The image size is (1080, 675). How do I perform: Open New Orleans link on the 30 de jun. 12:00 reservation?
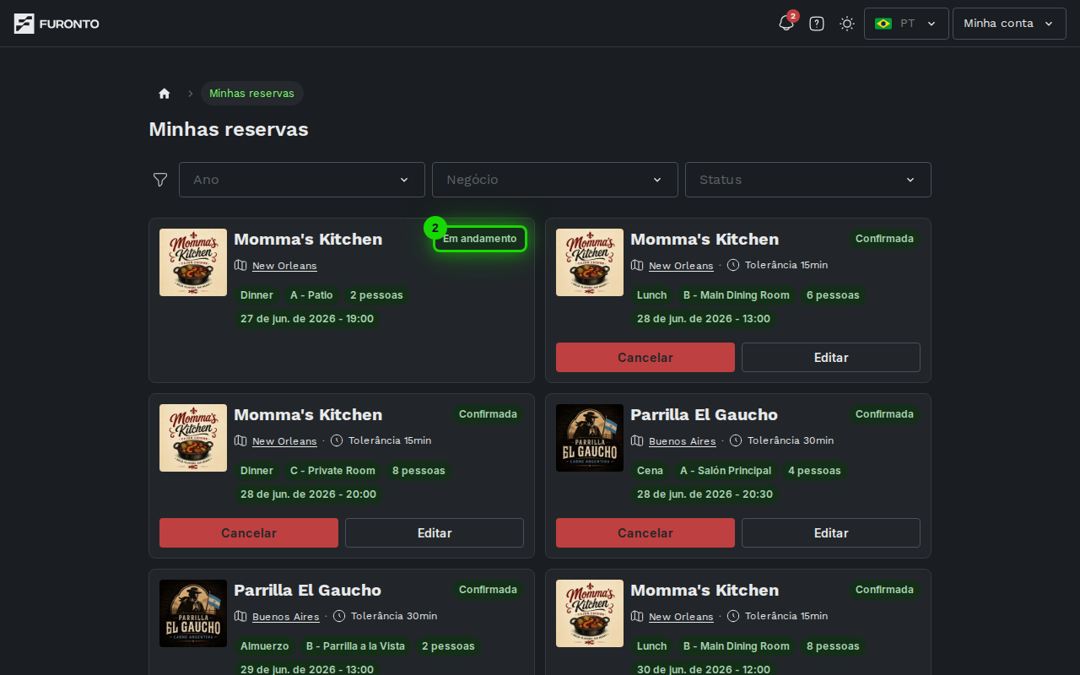pyautogui.click(x=681, y=617)
